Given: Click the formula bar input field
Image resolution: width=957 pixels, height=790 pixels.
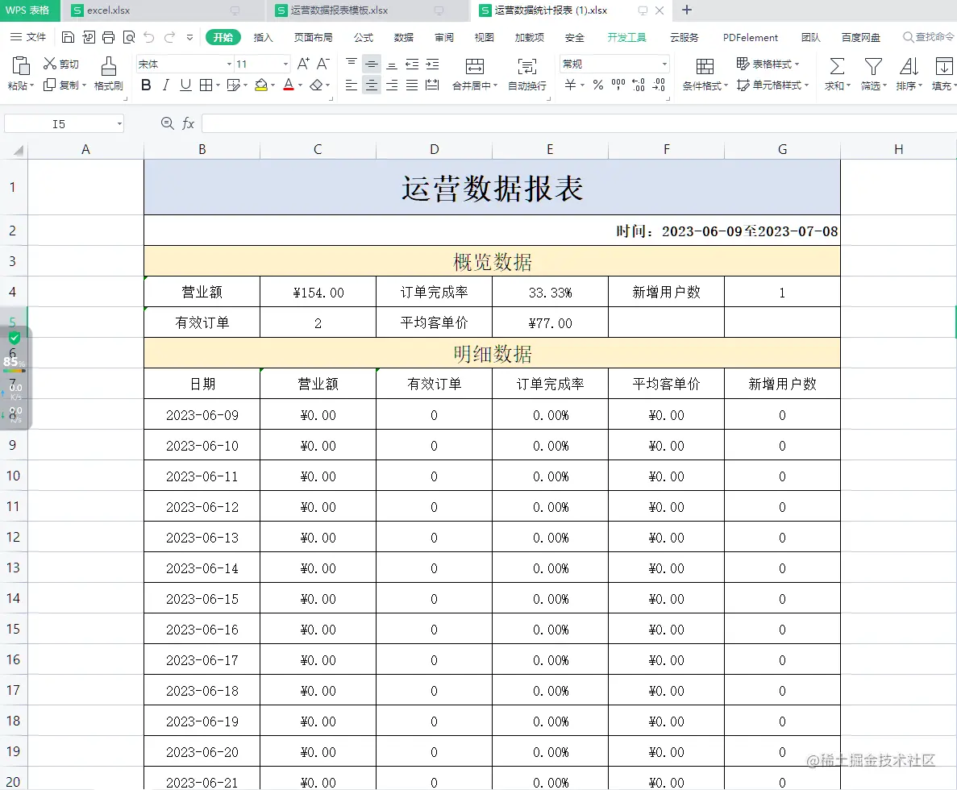Looking at the screenshot, I should click(579, 124).
